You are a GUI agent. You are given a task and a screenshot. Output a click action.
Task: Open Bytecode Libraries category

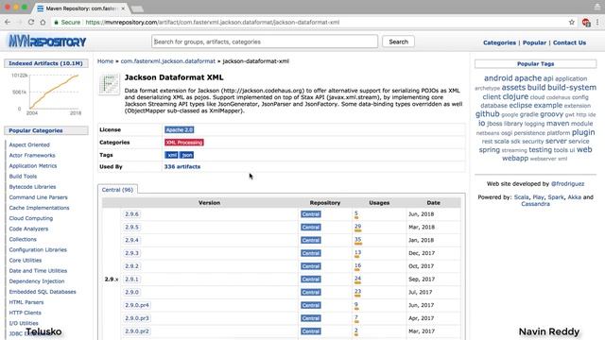pyautogui.click(x=32, y=187)
